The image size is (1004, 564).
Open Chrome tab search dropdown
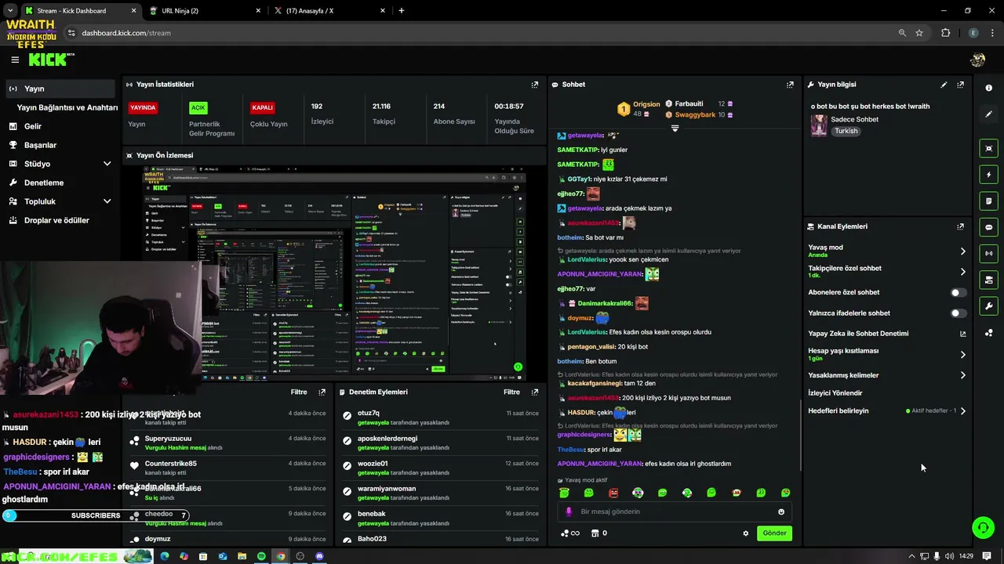[x=9, y=11]
